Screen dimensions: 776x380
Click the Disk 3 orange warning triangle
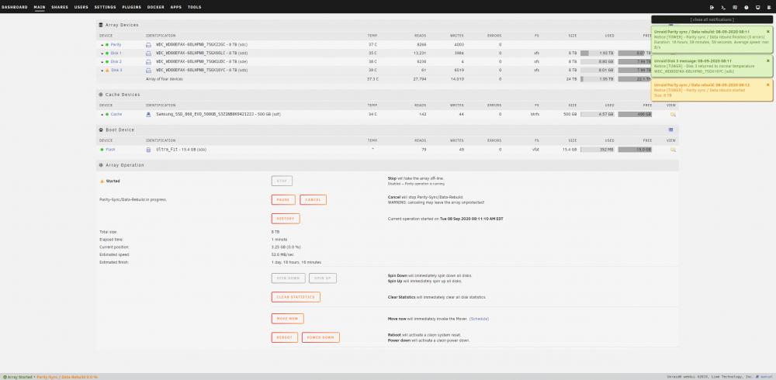point(107,71)
